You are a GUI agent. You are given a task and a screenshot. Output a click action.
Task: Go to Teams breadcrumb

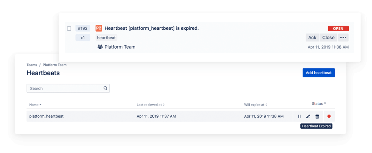click(x=32, y=65)
